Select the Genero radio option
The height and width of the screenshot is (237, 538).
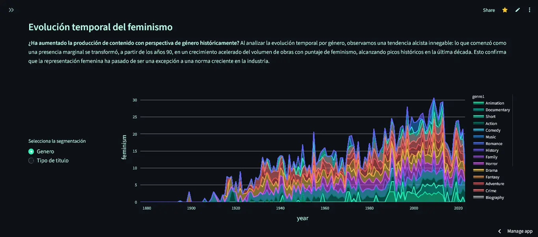click(32, 151)
